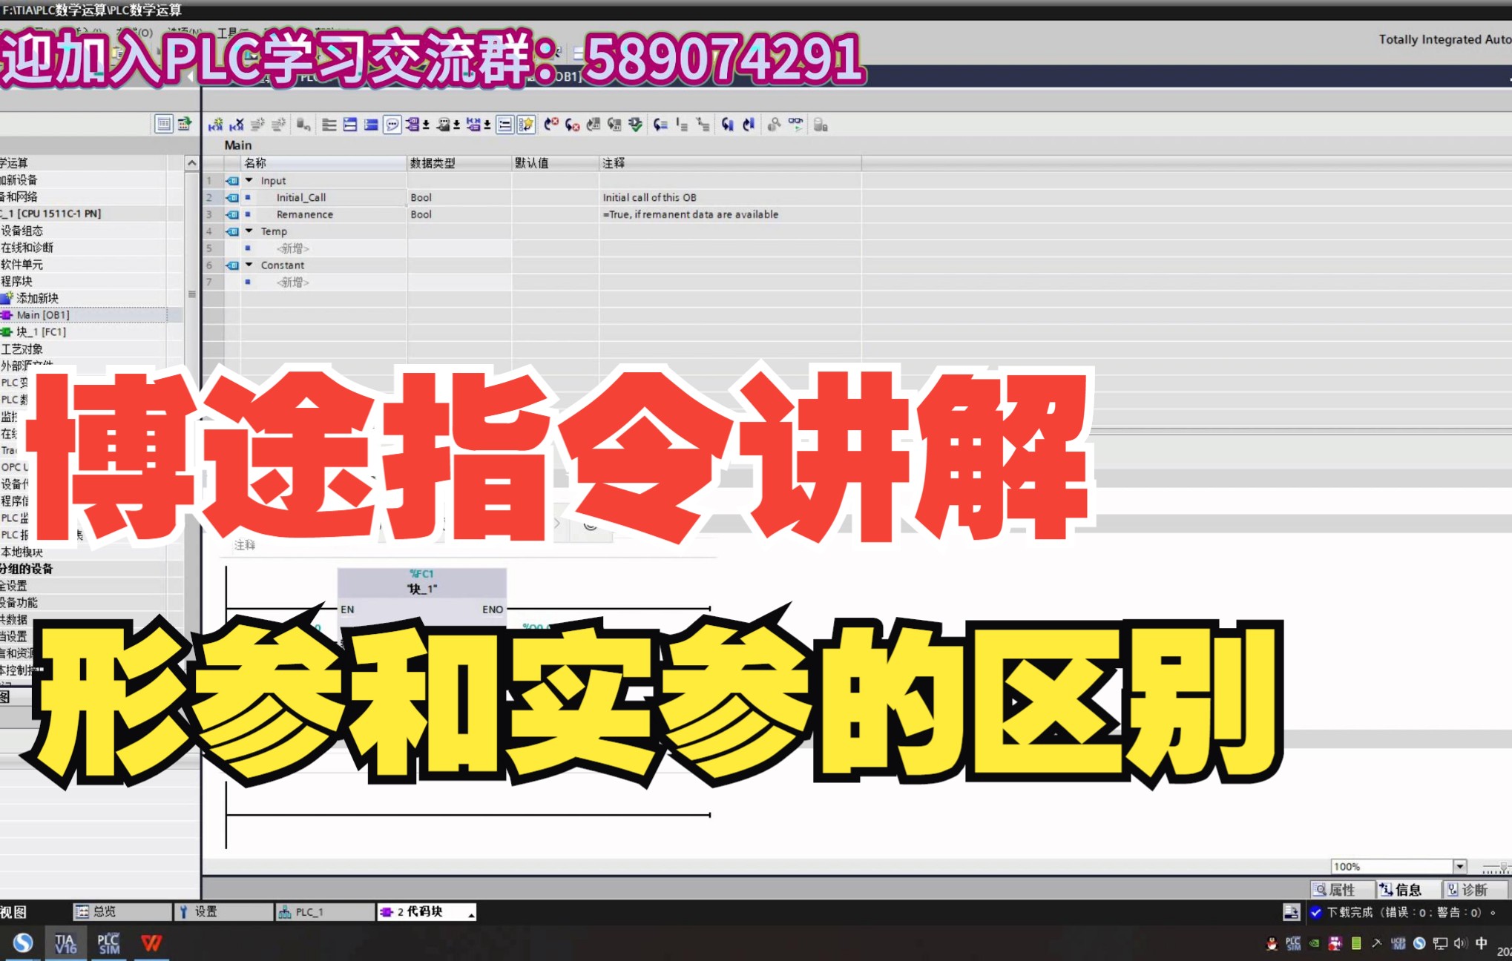Click the 注释 column header
1512x961 pixels.
coord(730,163)
